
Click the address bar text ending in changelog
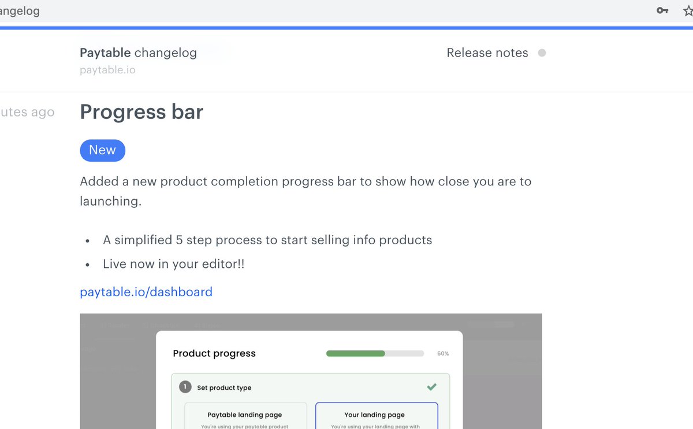pos(20,11)
